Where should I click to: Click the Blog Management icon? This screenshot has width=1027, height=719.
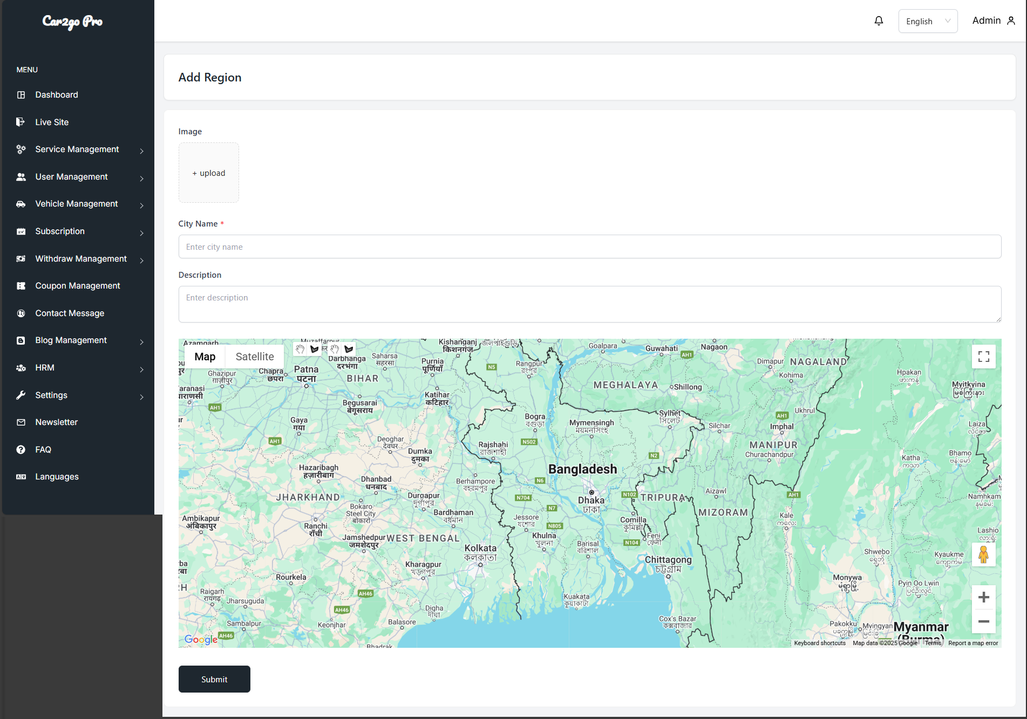tap(21, 340)
